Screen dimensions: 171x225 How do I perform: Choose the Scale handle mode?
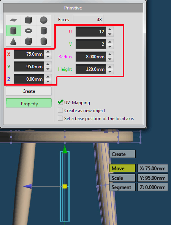122,178
